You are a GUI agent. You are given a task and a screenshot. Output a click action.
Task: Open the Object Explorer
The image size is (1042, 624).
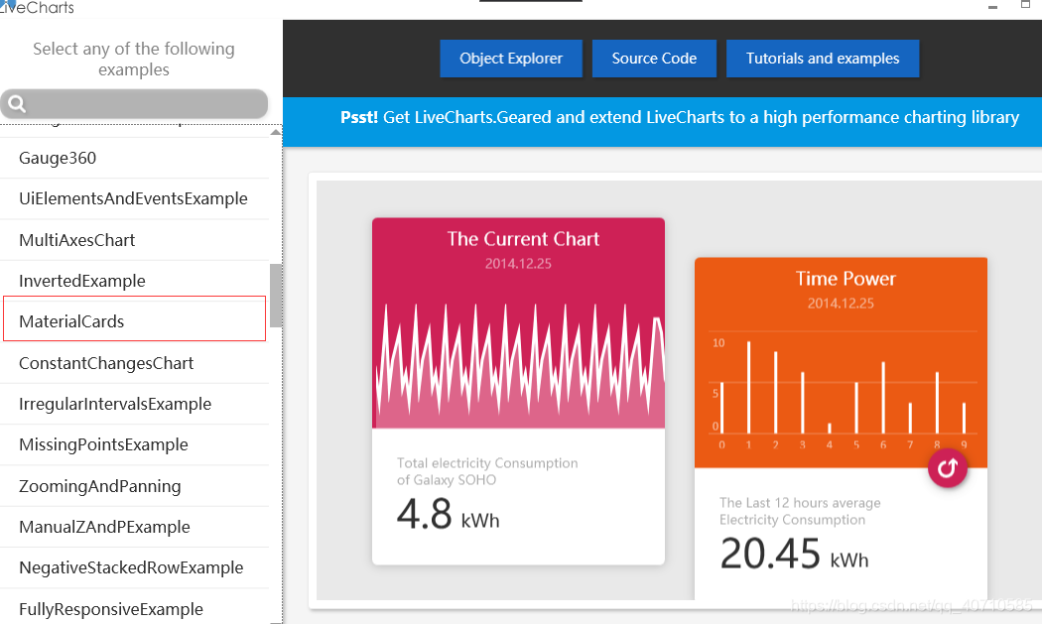point(510,58)
